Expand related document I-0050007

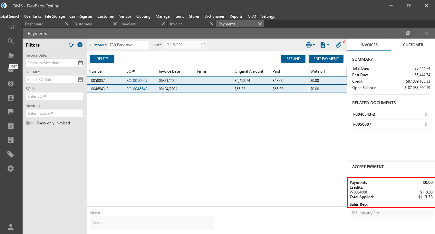click(x=426, y=124)
